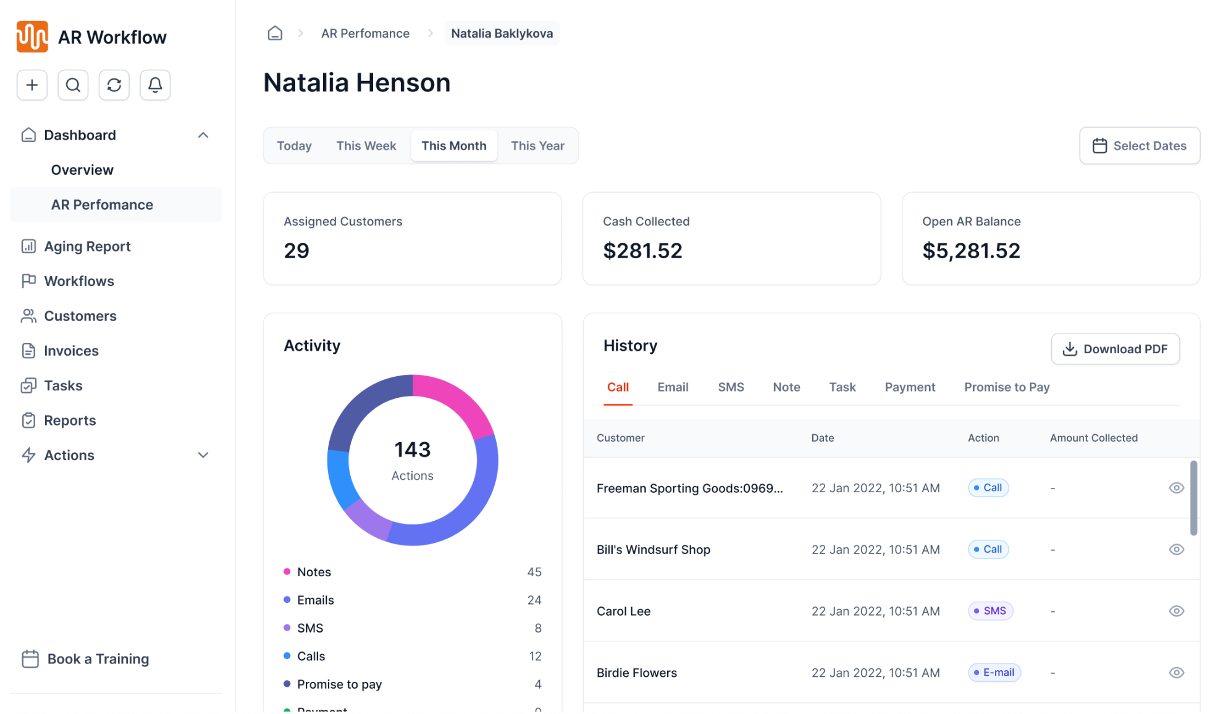Image resolution: width=1223 pixels, height=714 pixels.
Task: Click the Emails legend color dot
Action: coord(287,600)
